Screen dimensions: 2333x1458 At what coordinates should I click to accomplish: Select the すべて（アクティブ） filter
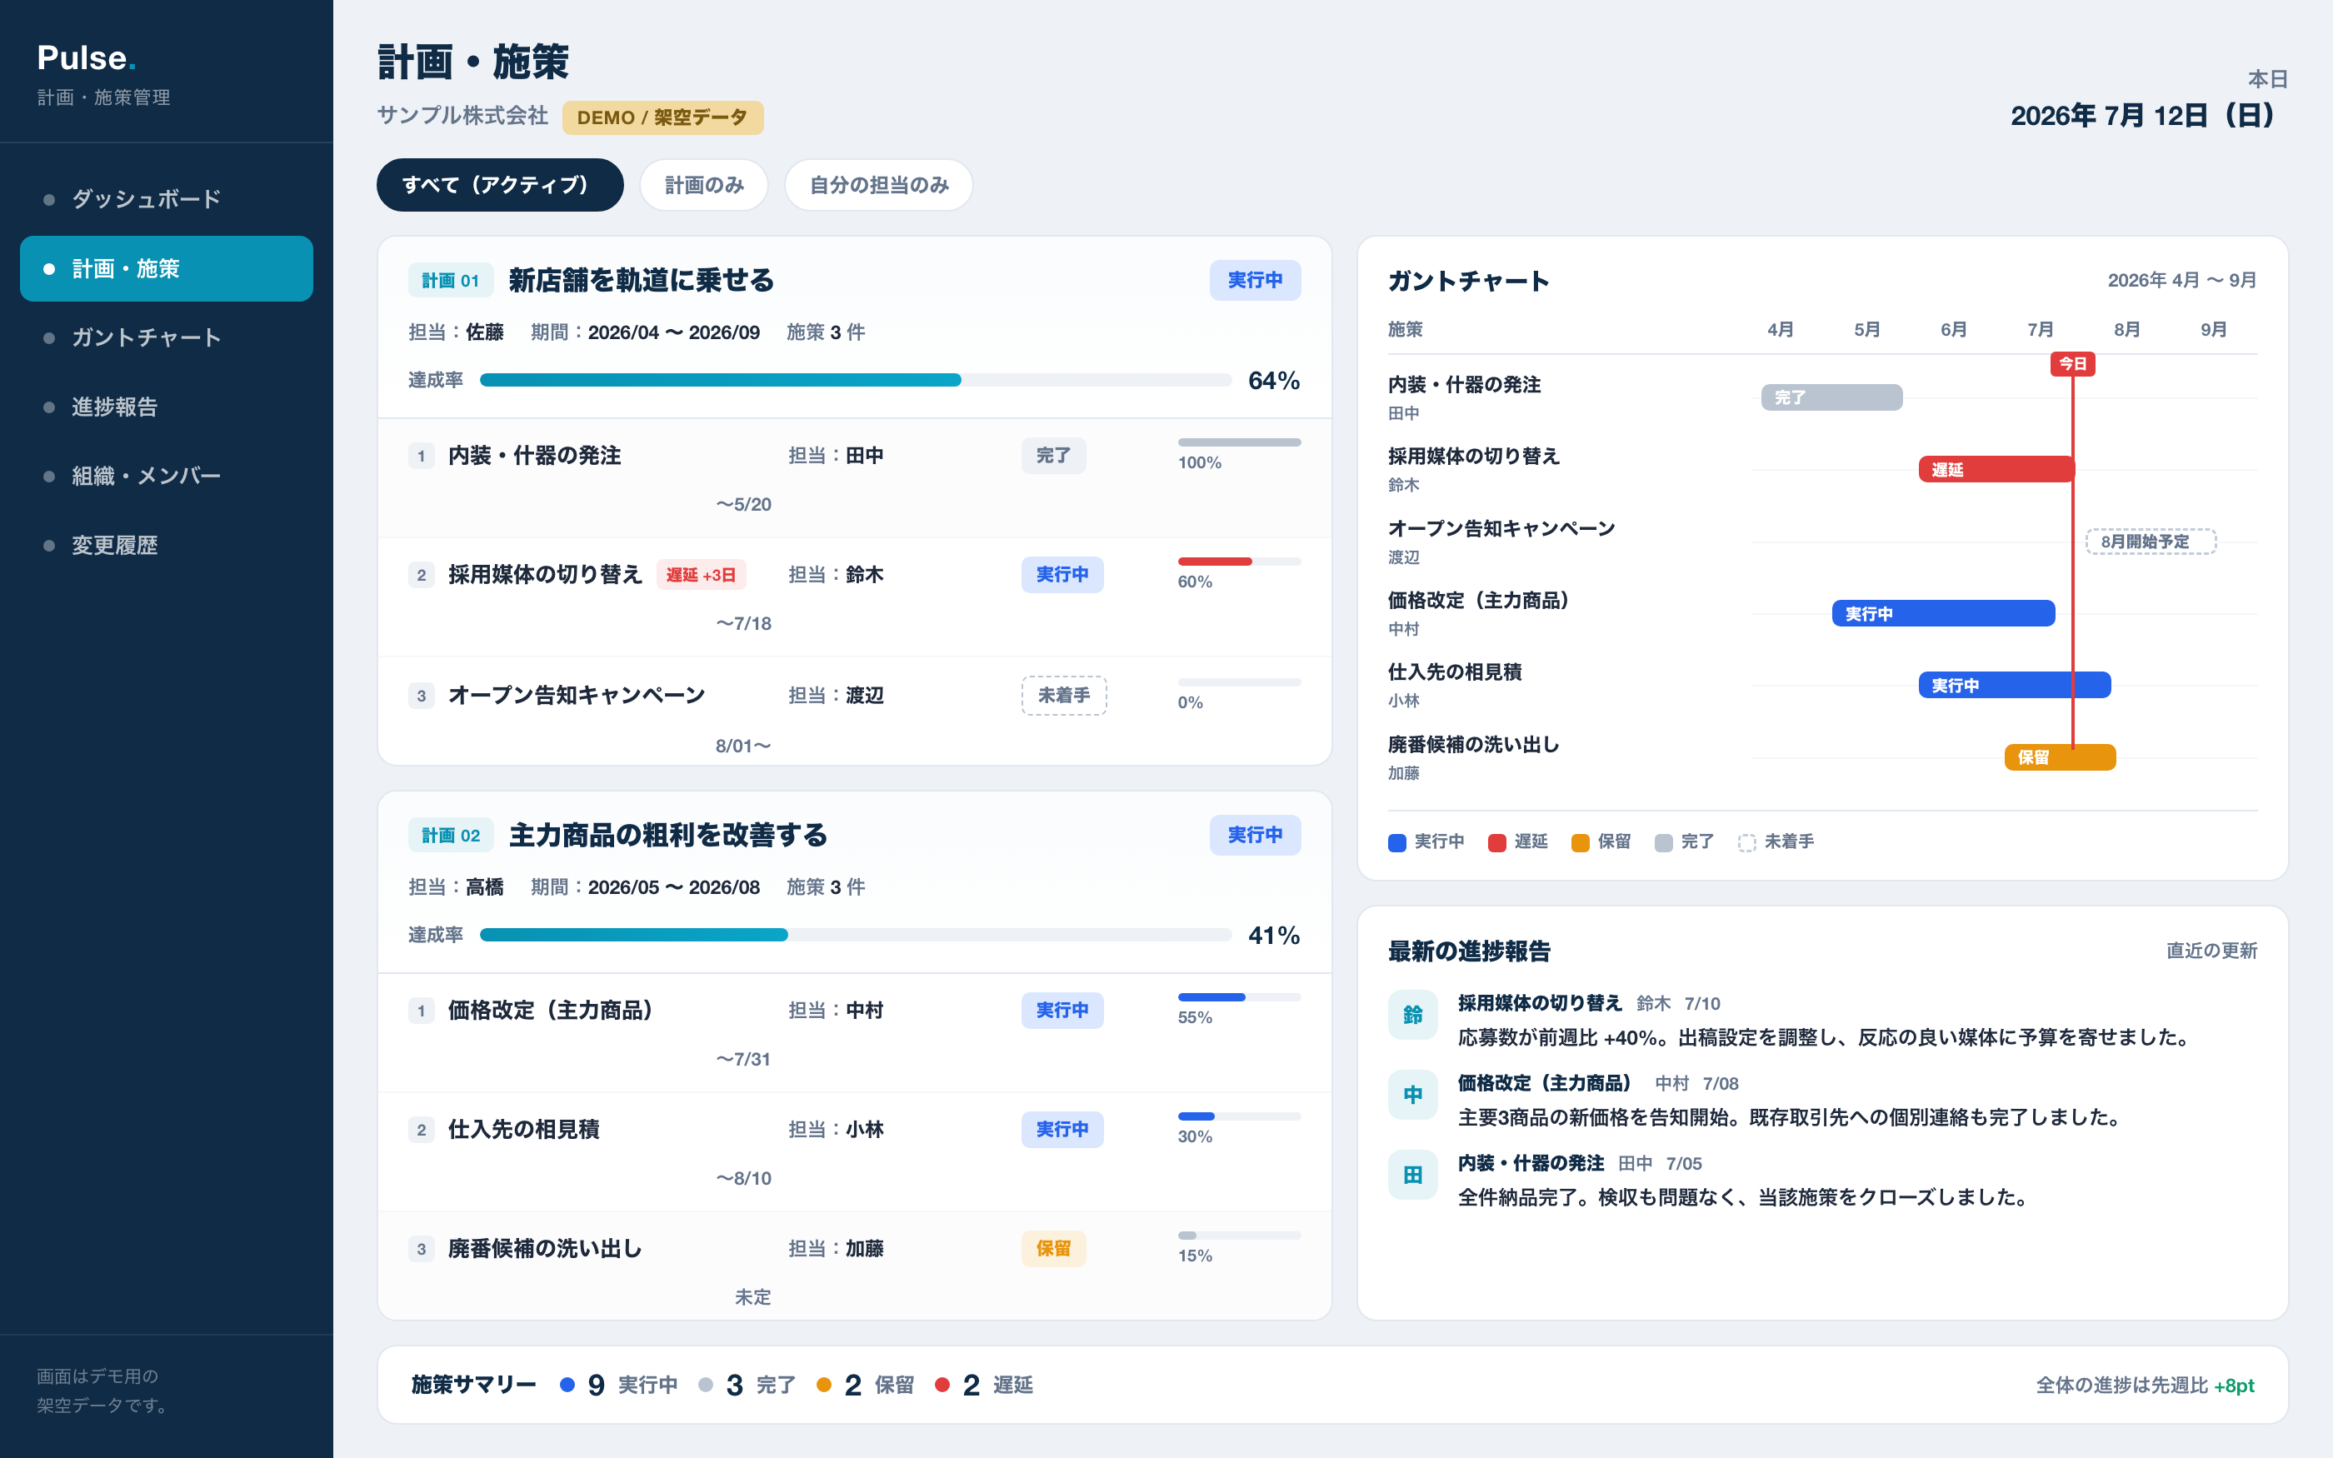499,185
